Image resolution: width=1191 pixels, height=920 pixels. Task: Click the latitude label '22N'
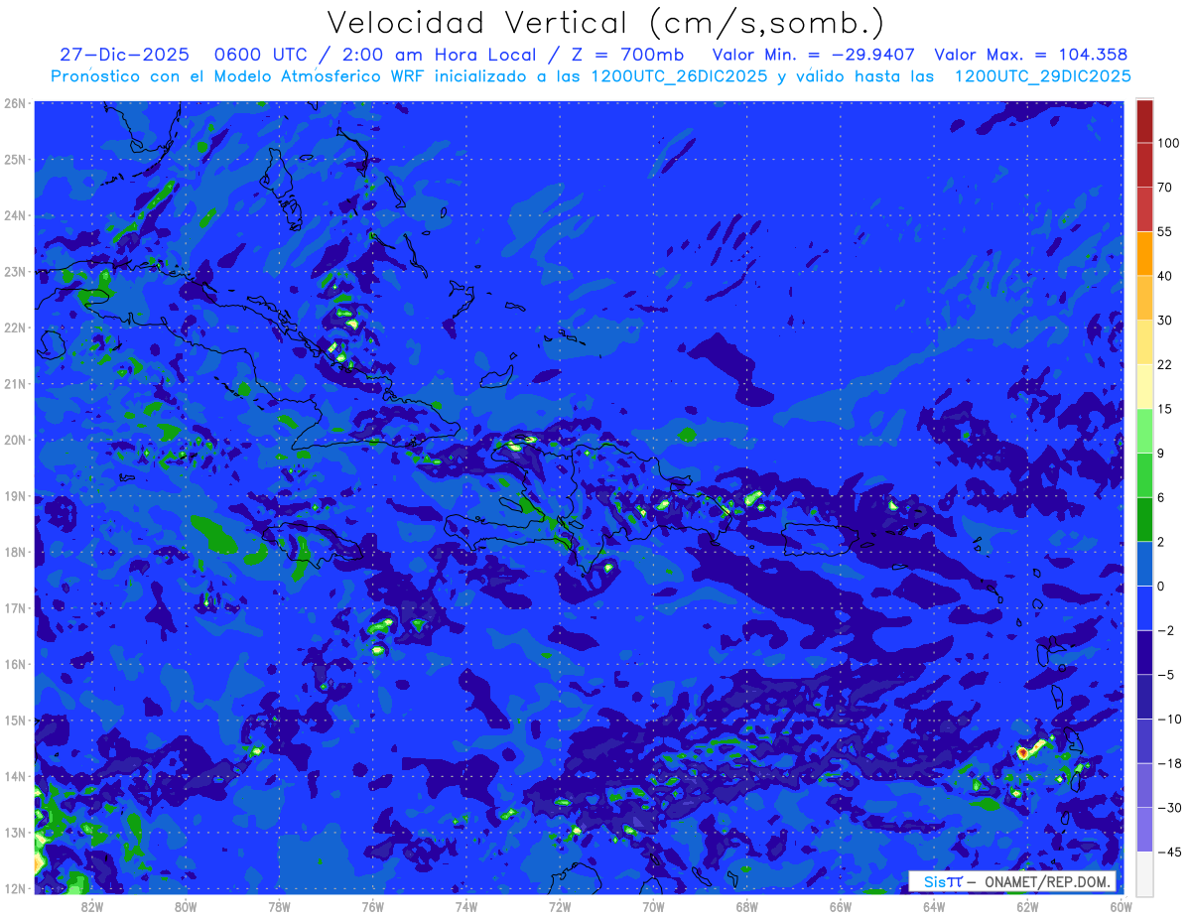[15, 328]
